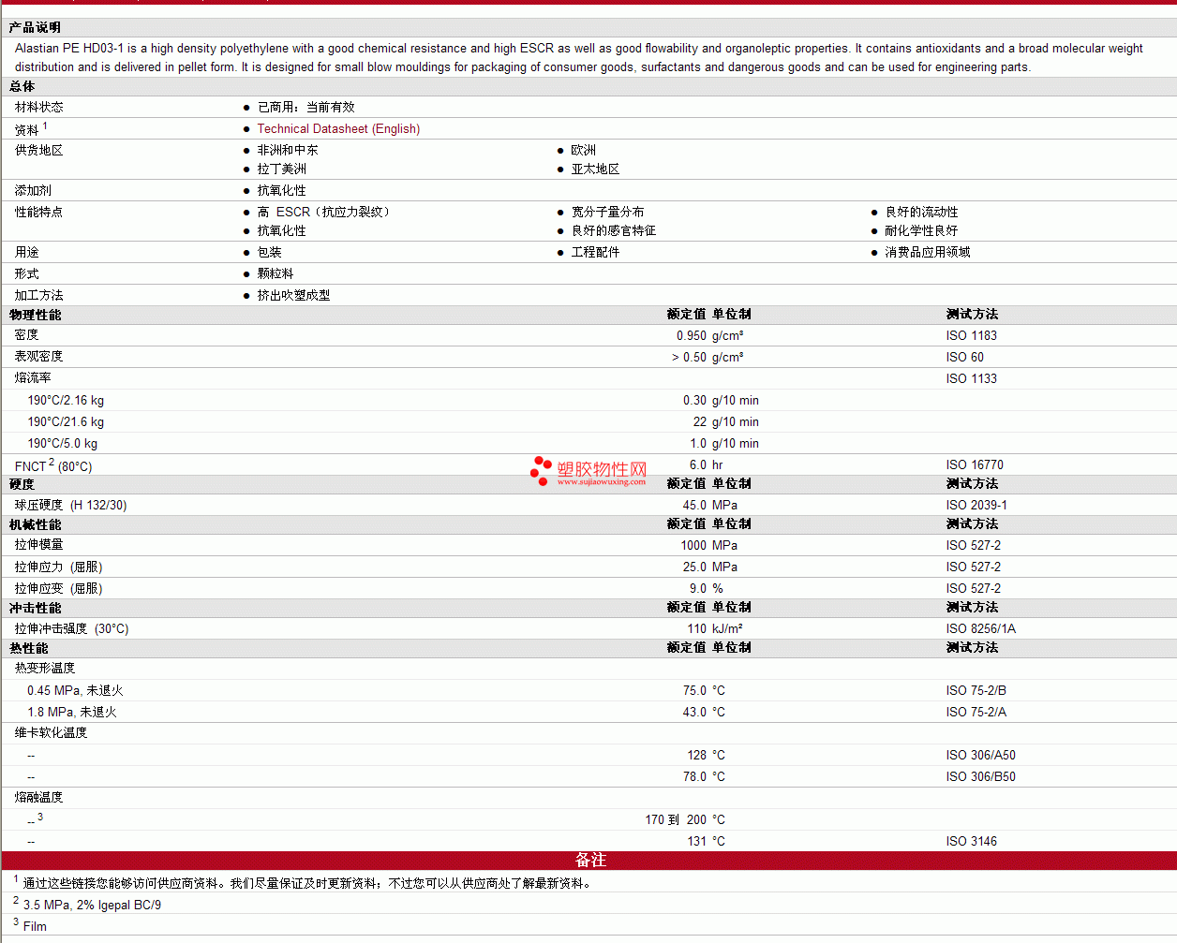Click the 拉伸冲击强度 (30°C) row label
This screenshot has height=943, width=1177.
click(x=72, y=629)
